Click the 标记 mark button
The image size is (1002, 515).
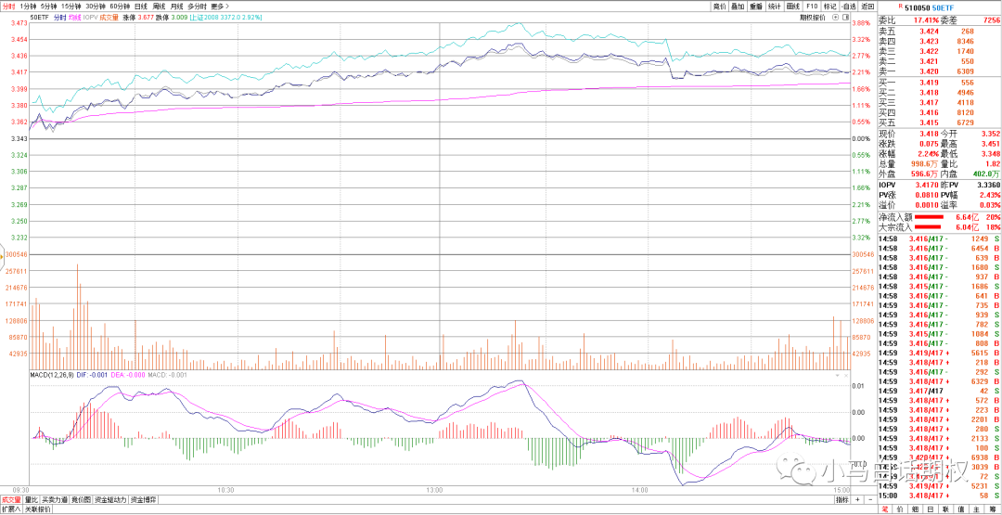(x=830, y=6)
